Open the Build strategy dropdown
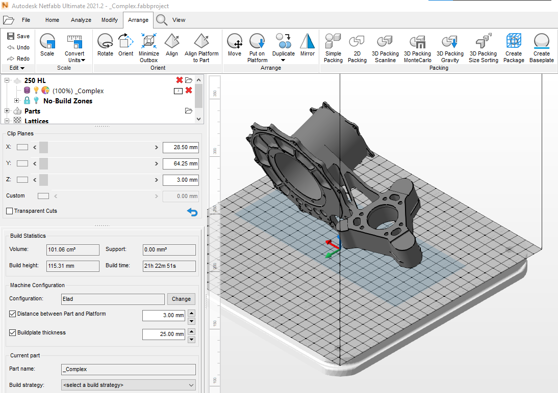The image size is (558, 393). pyautogui.click(x=129, y=385)
